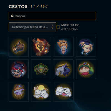Select the green ranked crest emote

pyautogui.click(x=41, y=69)
